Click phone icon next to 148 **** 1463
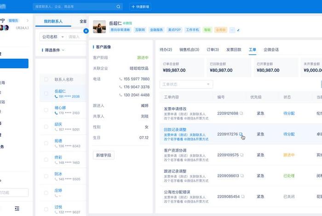 coord(56,163)
